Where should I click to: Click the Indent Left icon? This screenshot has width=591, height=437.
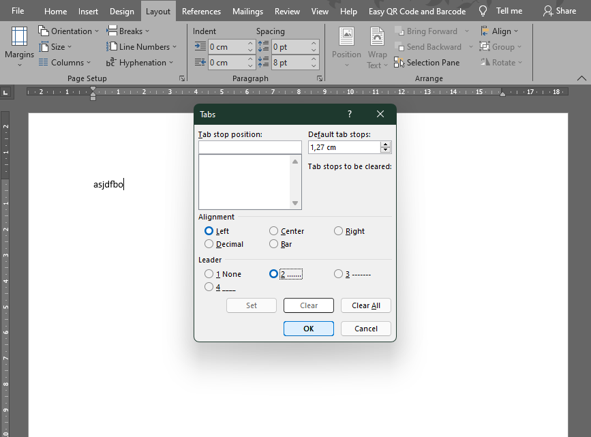pyautogui.click(x=200, y=47)
